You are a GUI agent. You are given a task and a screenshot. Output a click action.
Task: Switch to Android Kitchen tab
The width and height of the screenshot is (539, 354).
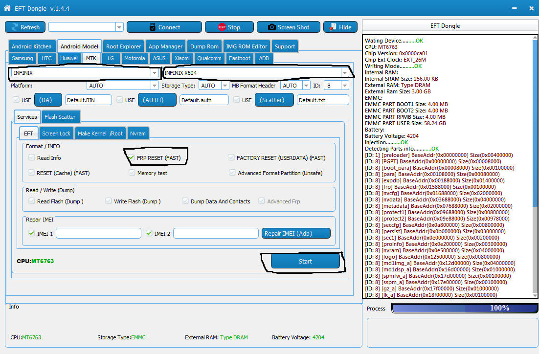pyautogui.click(x=32, y=46)
